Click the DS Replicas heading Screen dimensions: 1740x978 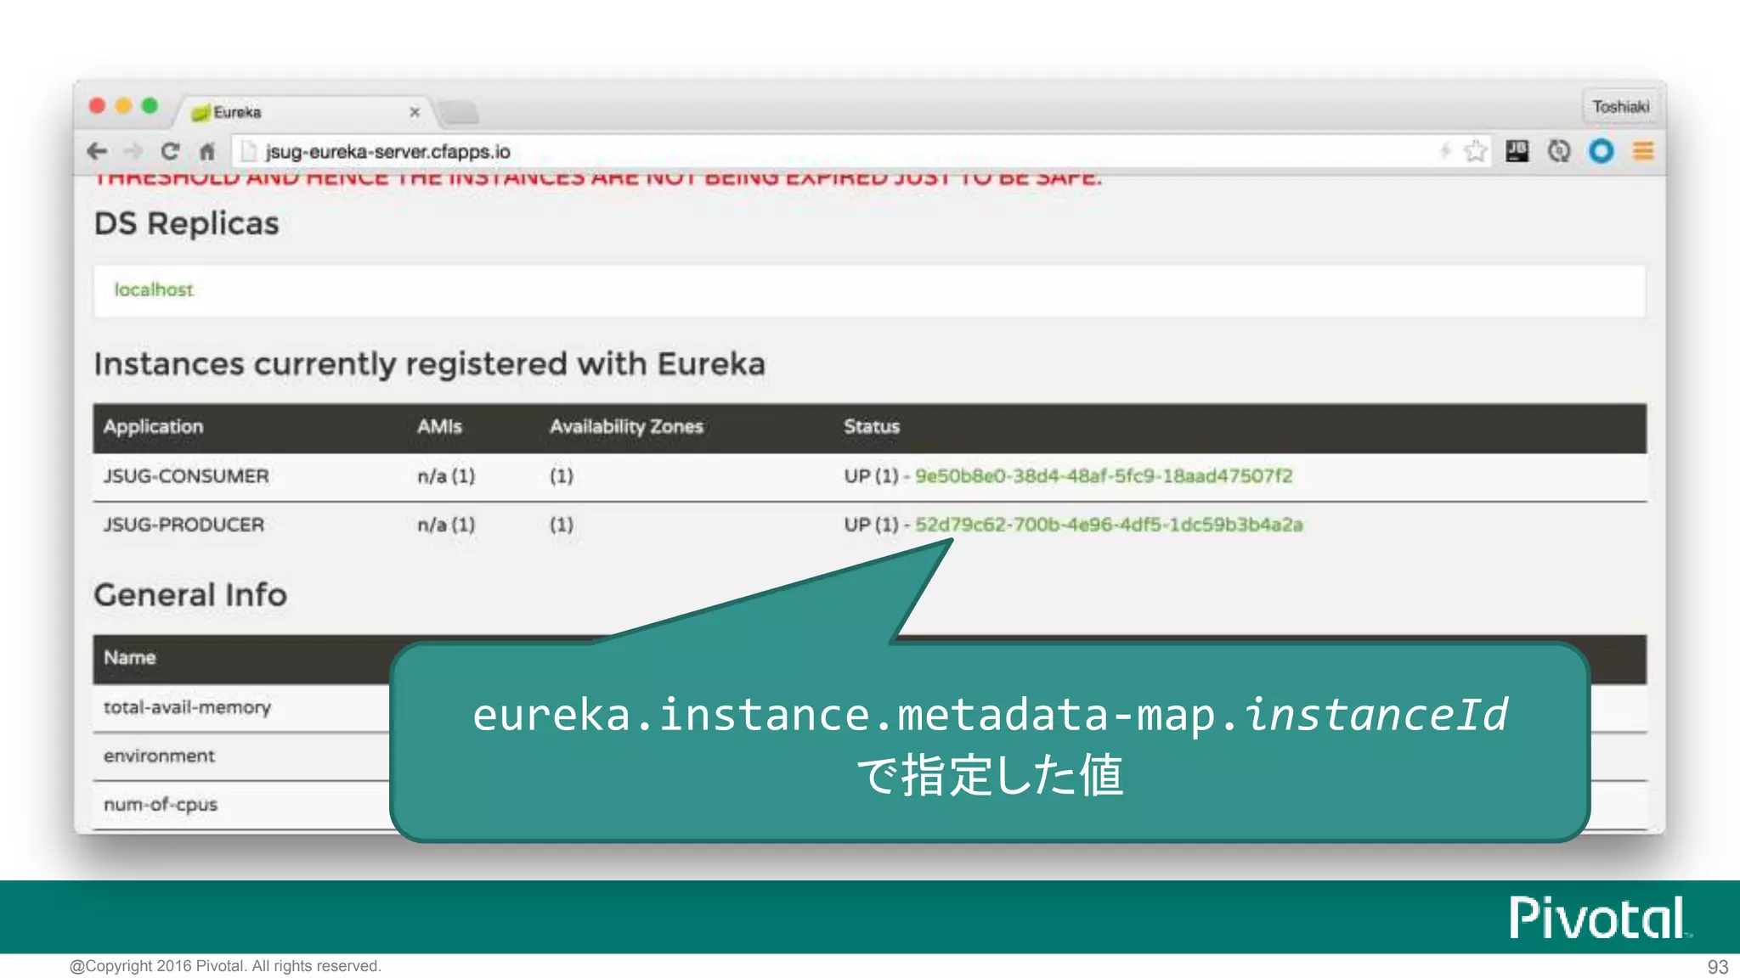(x=186, y=223)
